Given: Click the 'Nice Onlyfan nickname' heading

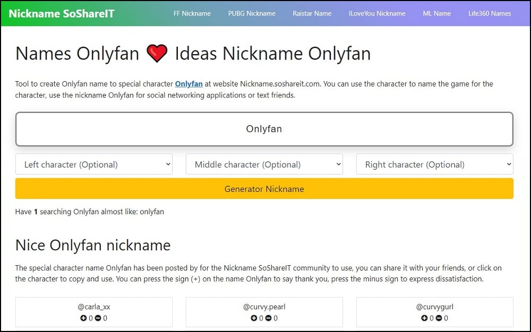Looking at the screenshot, I should (93, 246).
